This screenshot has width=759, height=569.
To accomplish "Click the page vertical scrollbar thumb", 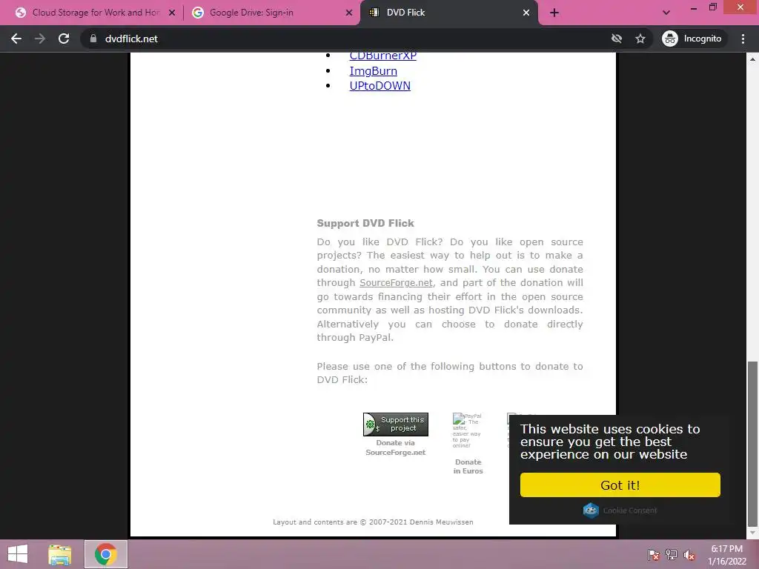I will click(752, 444).
